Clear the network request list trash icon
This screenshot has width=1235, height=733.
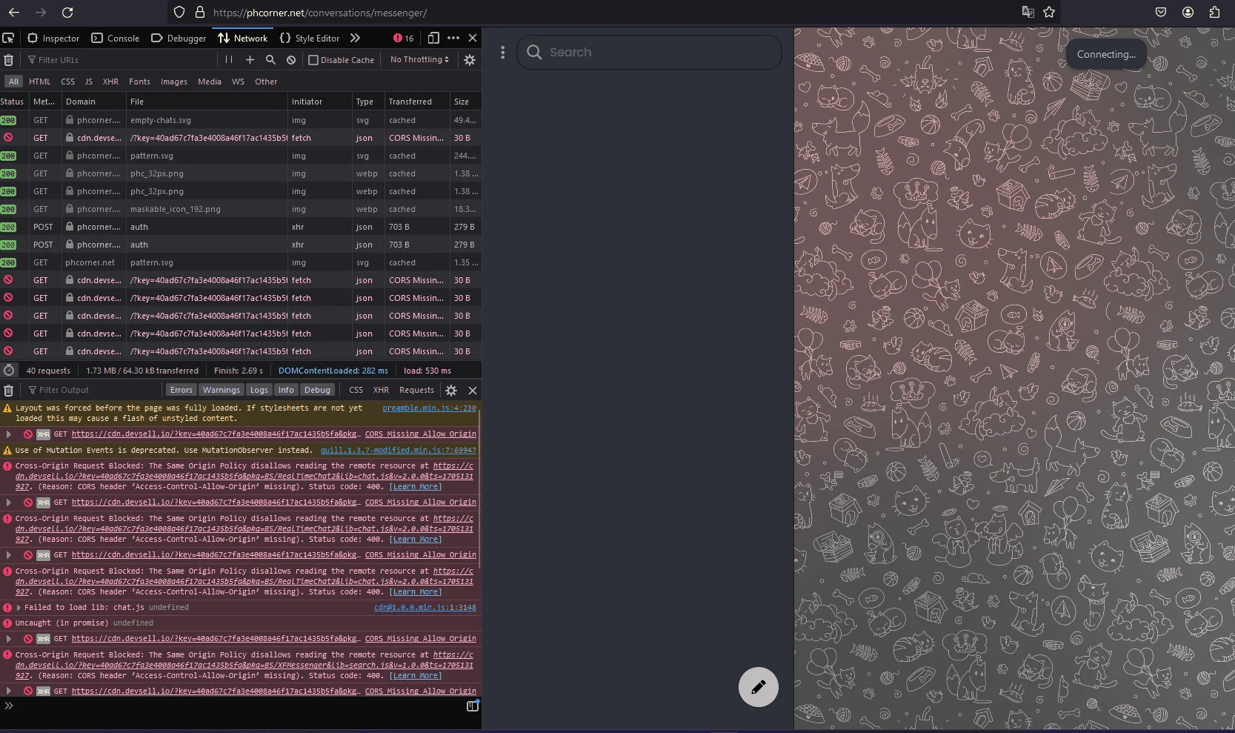[9, 60]
